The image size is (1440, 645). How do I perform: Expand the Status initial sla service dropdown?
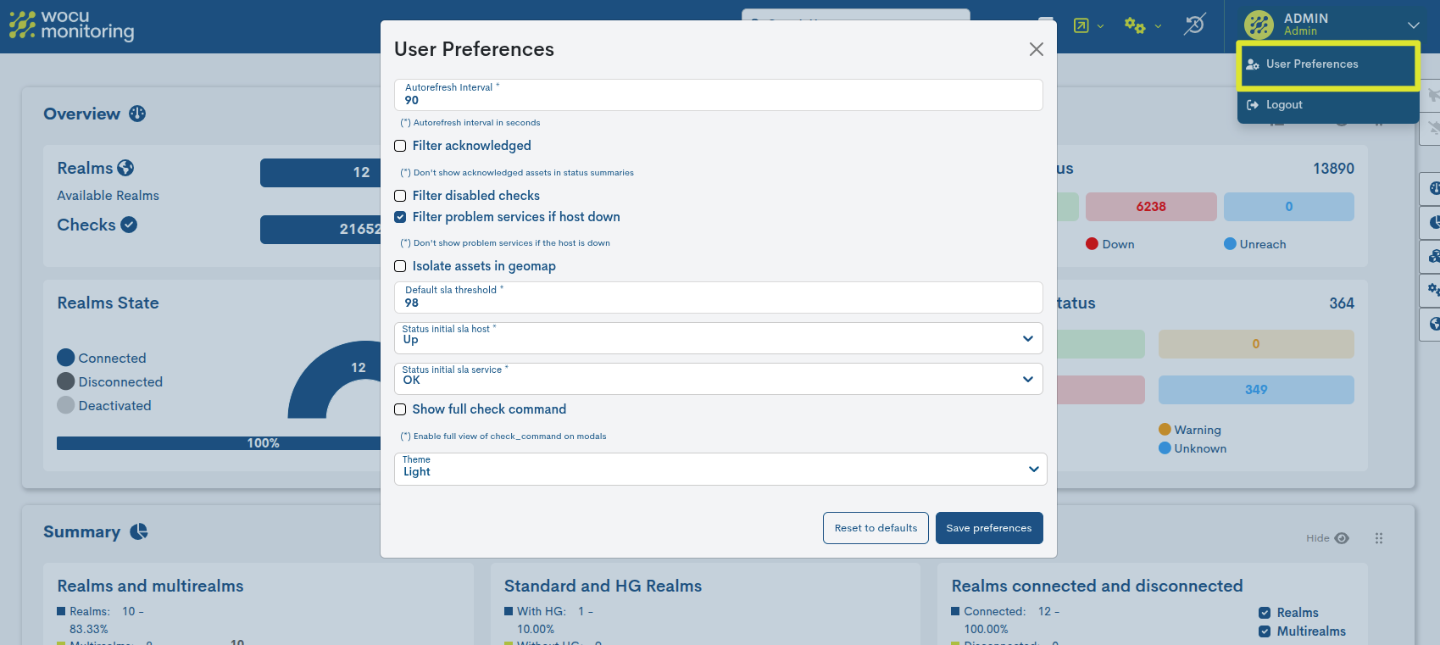pyautogui.click(x=718, y=379)
